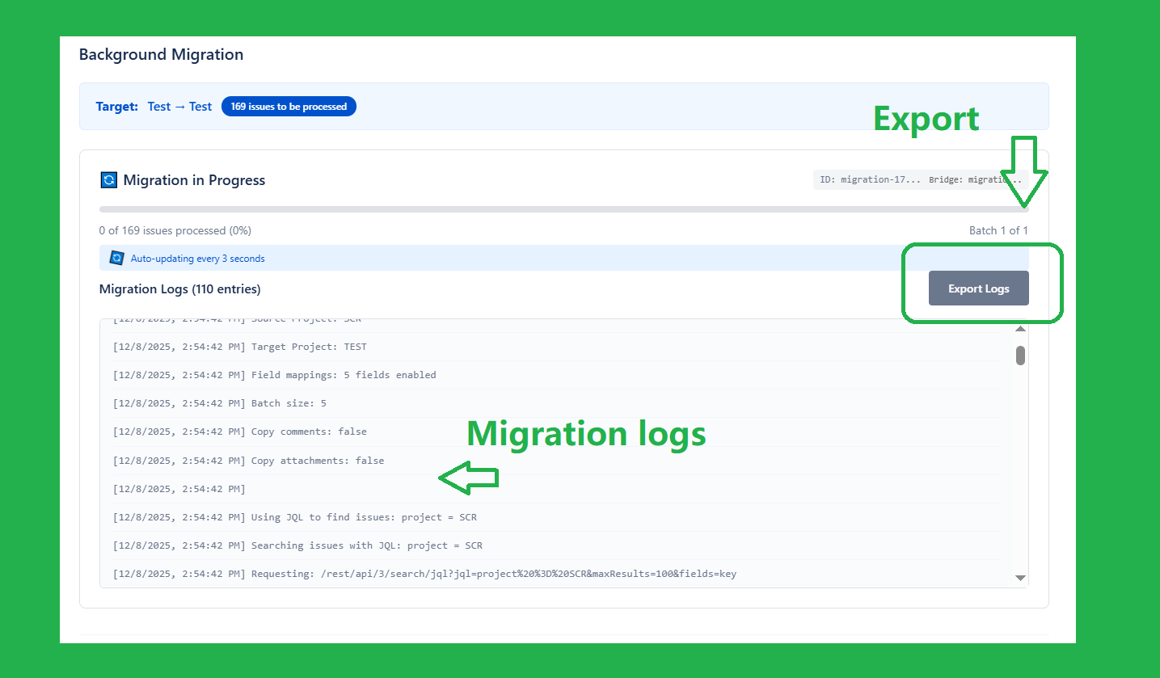
Task: Click the sync icon beside Migration in Progress
Action: pyautogui.click(x=108, y=179)
